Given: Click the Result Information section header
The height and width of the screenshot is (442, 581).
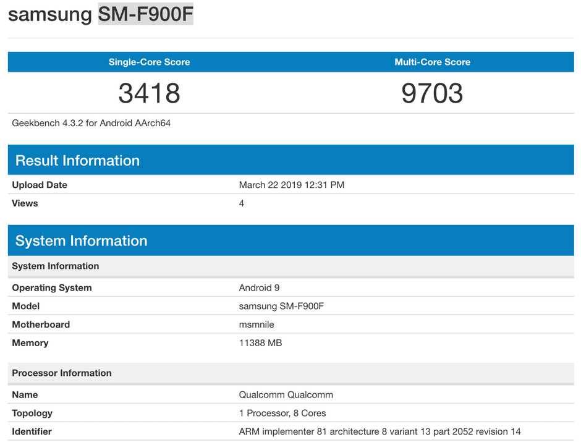Looking at the screenshot, I should pyautogui.click(x=77, y=160).
